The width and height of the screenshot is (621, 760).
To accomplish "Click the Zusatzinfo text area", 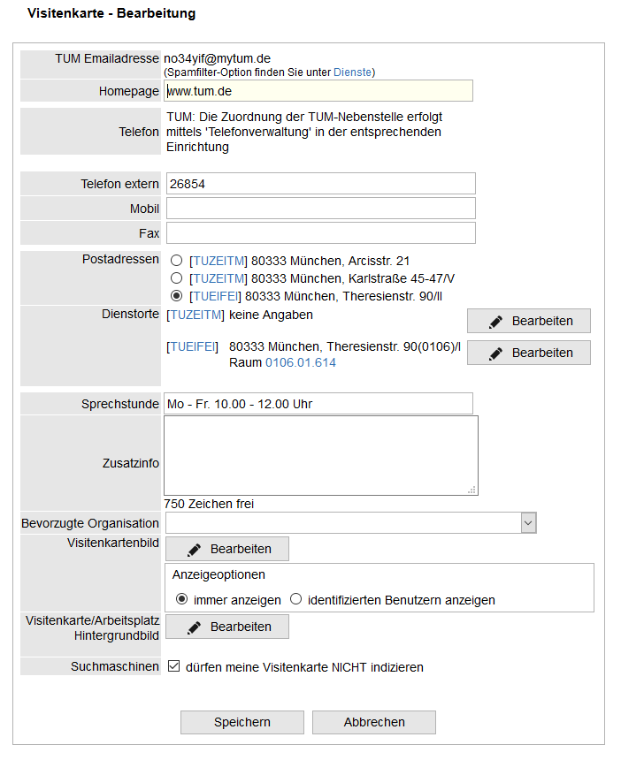I will (x=320, y=455).
